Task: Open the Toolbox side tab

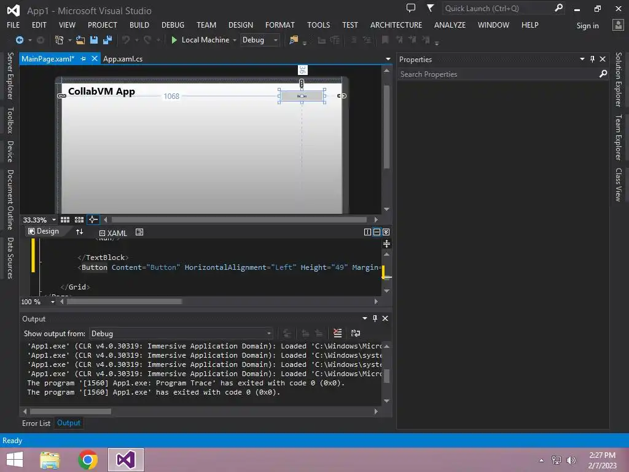Action: [10, 120]
